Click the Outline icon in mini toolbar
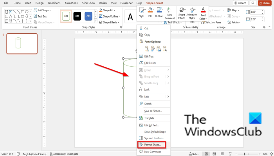 coord(159,12)
